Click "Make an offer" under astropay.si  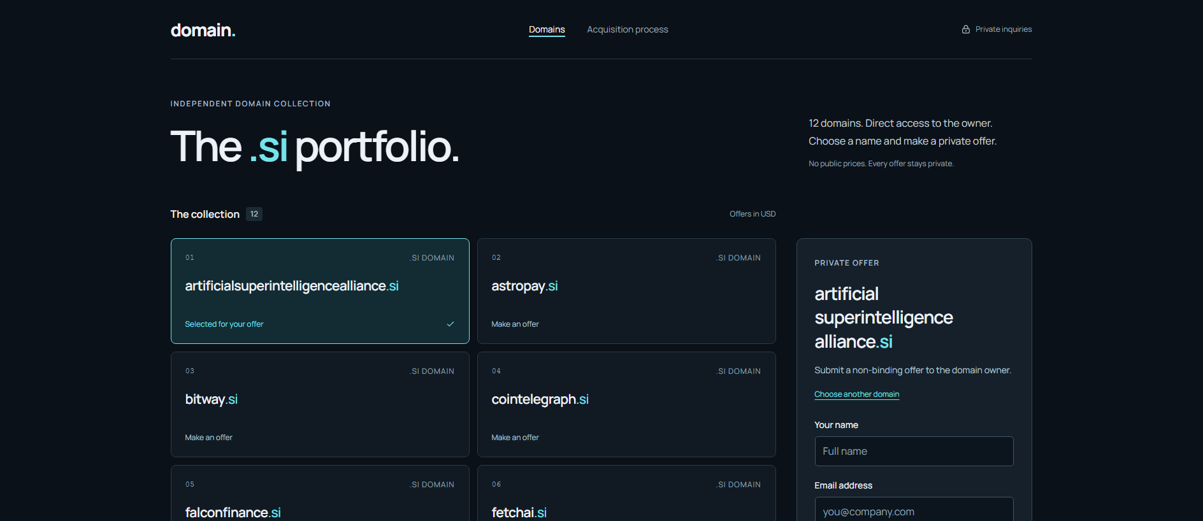click(515, 324)
